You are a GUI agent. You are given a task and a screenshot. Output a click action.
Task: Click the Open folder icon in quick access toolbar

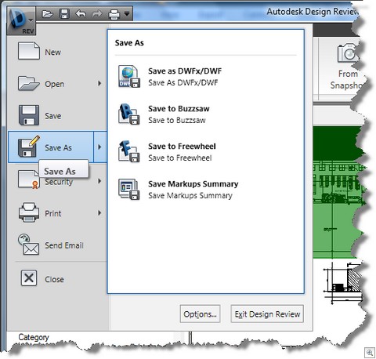point(47,13)
